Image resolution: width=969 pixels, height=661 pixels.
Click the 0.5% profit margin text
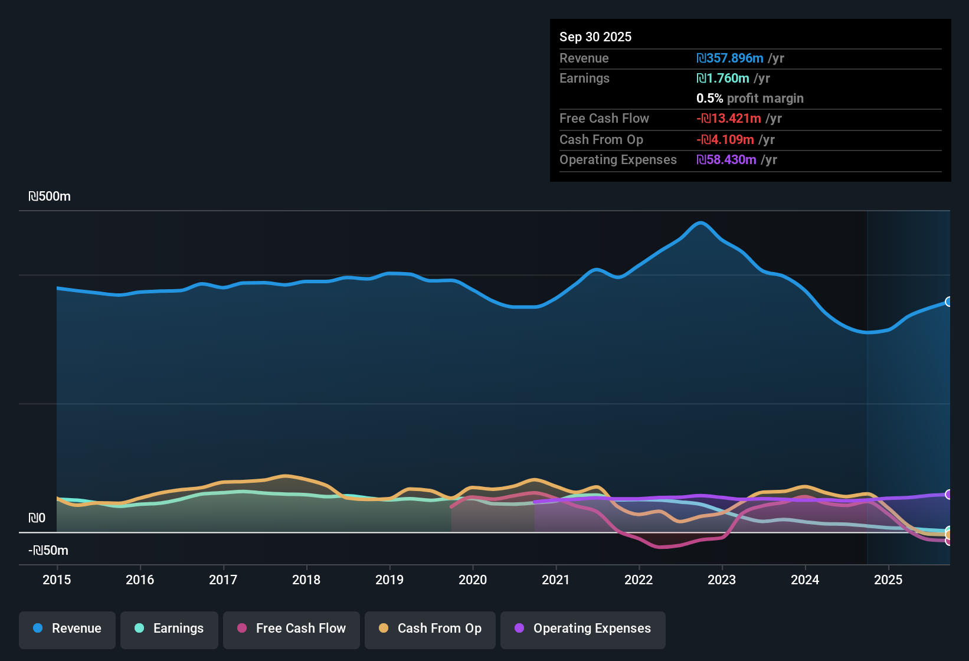749,98
